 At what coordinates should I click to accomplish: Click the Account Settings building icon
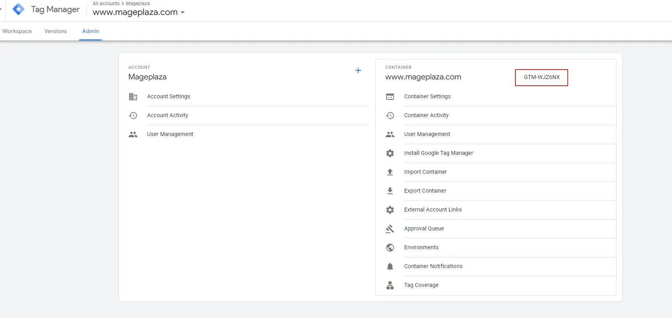pos(133,96)
